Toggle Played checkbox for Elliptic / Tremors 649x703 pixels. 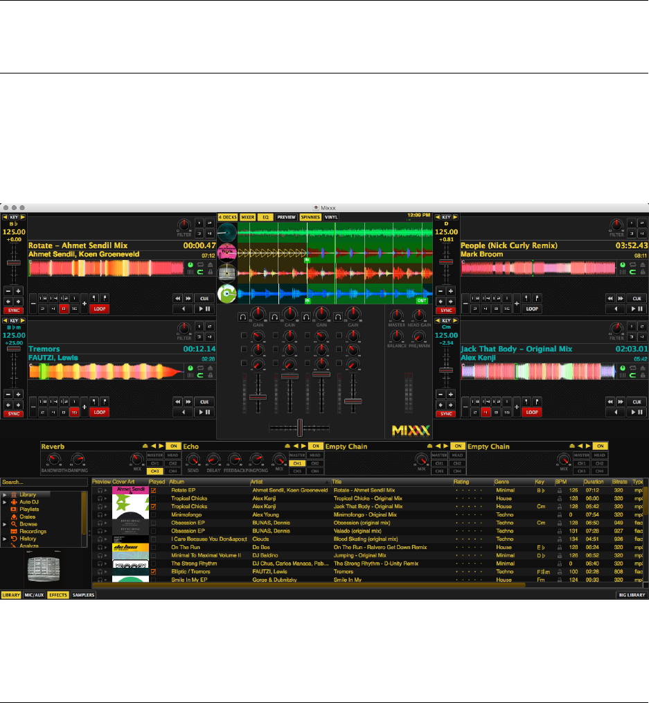coord(154,572)
